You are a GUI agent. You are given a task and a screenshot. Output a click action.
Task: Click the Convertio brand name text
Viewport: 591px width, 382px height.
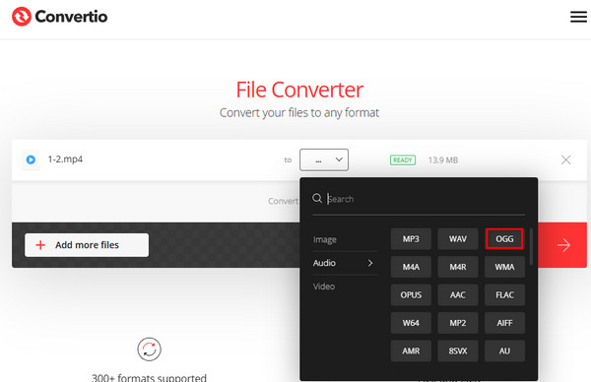tap(71, 17)
